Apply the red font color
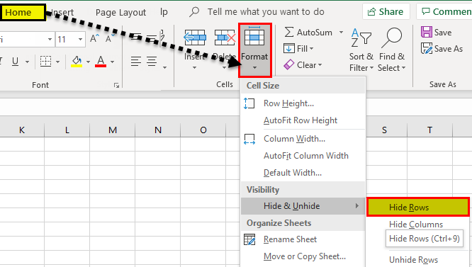 pos(101,62)
